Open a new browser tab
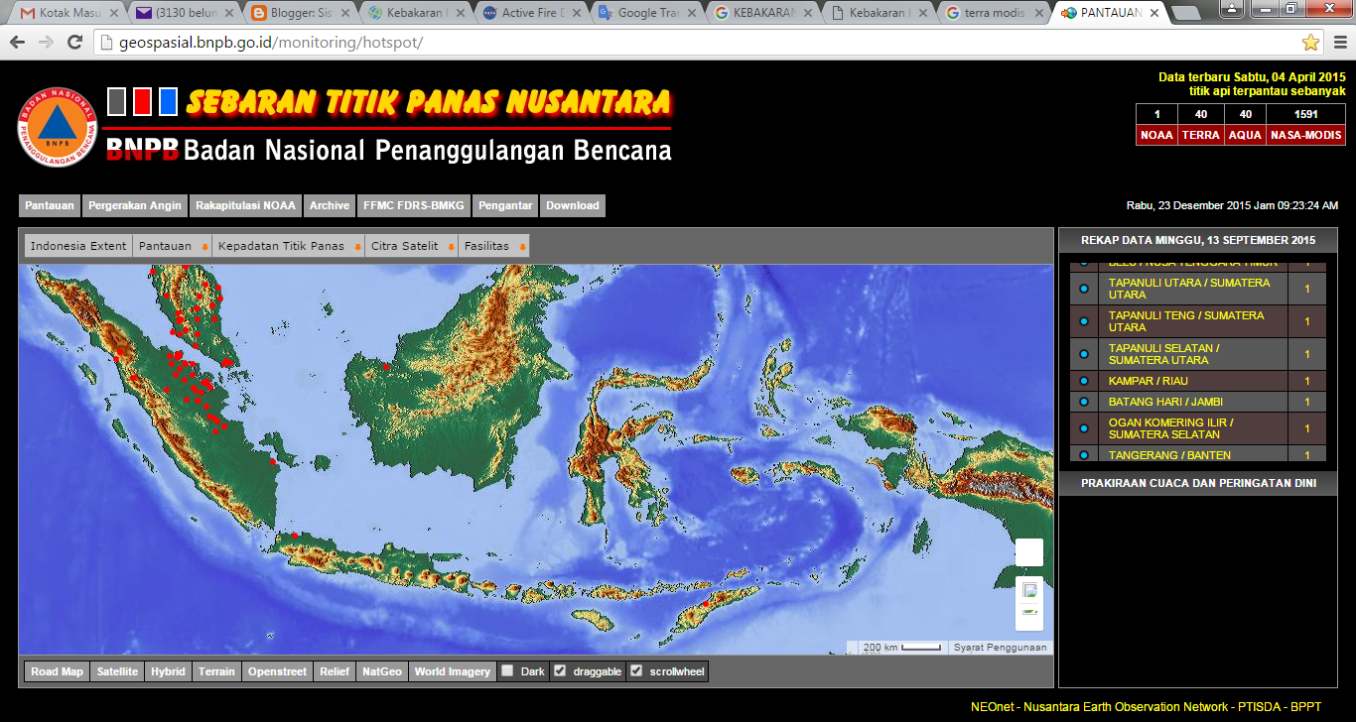Image resolution: width=1356 pixels, height=722 pixels. [1184, 14]
